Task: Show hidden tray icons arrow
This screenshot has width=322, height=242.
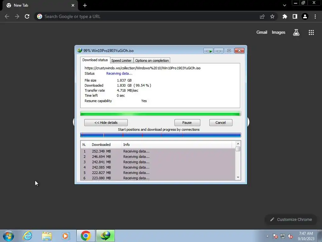Action: 267,236
